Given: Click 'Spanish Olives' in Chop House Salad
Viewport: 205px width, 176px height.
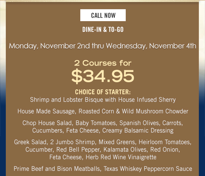Looking at the screenshot, I should click(140, 123).
